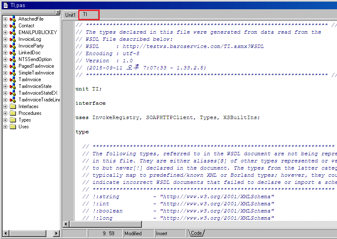Click the AttachedFile class icon
Image resolution: width=337 pixels, height=239 pixels.
[x=13, y=19]
